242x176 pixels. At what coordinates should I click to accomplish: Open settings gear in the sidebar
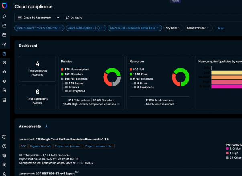4,155
